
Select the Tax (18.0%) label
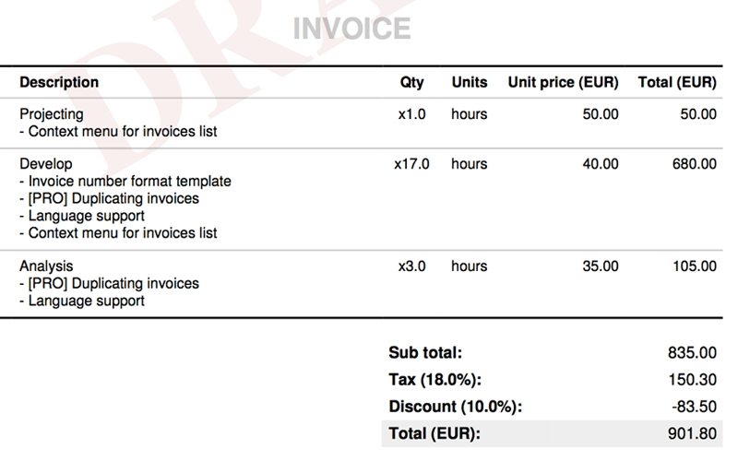(x=435, y=380)
